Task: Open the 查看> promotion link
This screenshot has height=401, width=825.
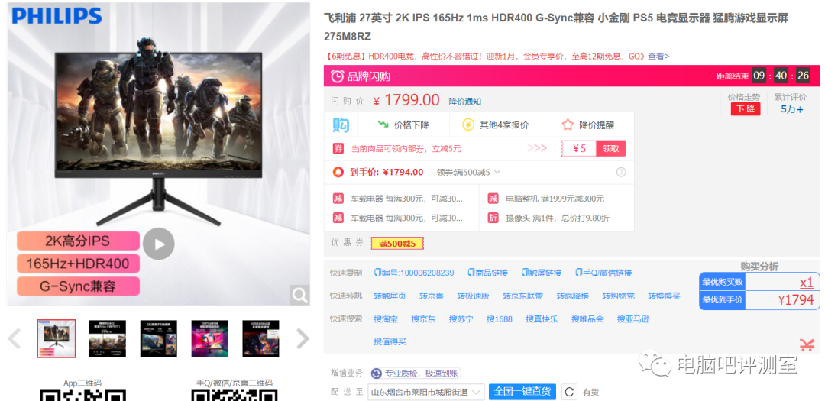Action: click(658, 57)
